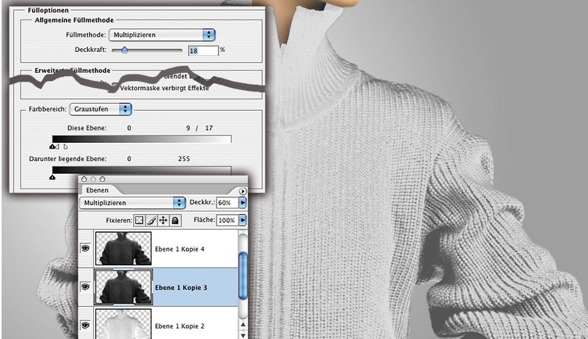Lock layer position move icon
This screenshot has height=339, width=588.
coord(163,220)
